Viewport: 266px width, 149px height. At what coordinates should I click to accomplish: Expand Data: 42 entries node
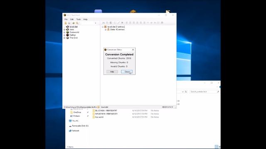(x=106, y=29)
